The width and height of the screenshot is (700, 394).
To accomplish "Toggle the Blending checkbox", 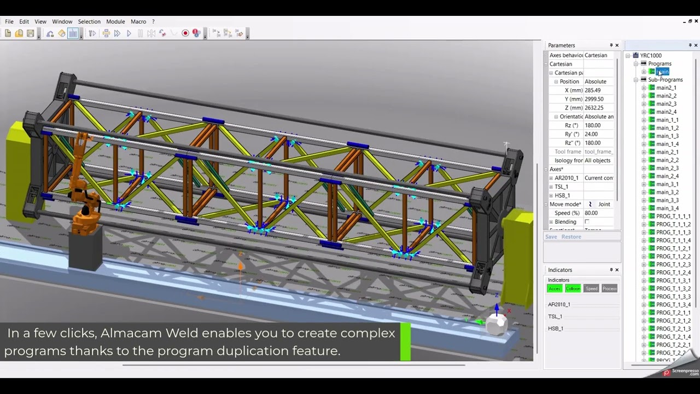I will pyautogui.click(x=587, y=222).
